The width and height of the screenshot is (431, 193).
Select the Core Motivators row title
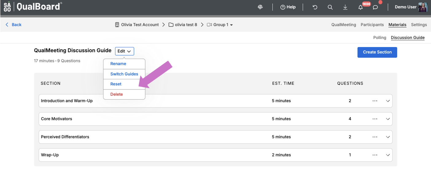point(56,119)
